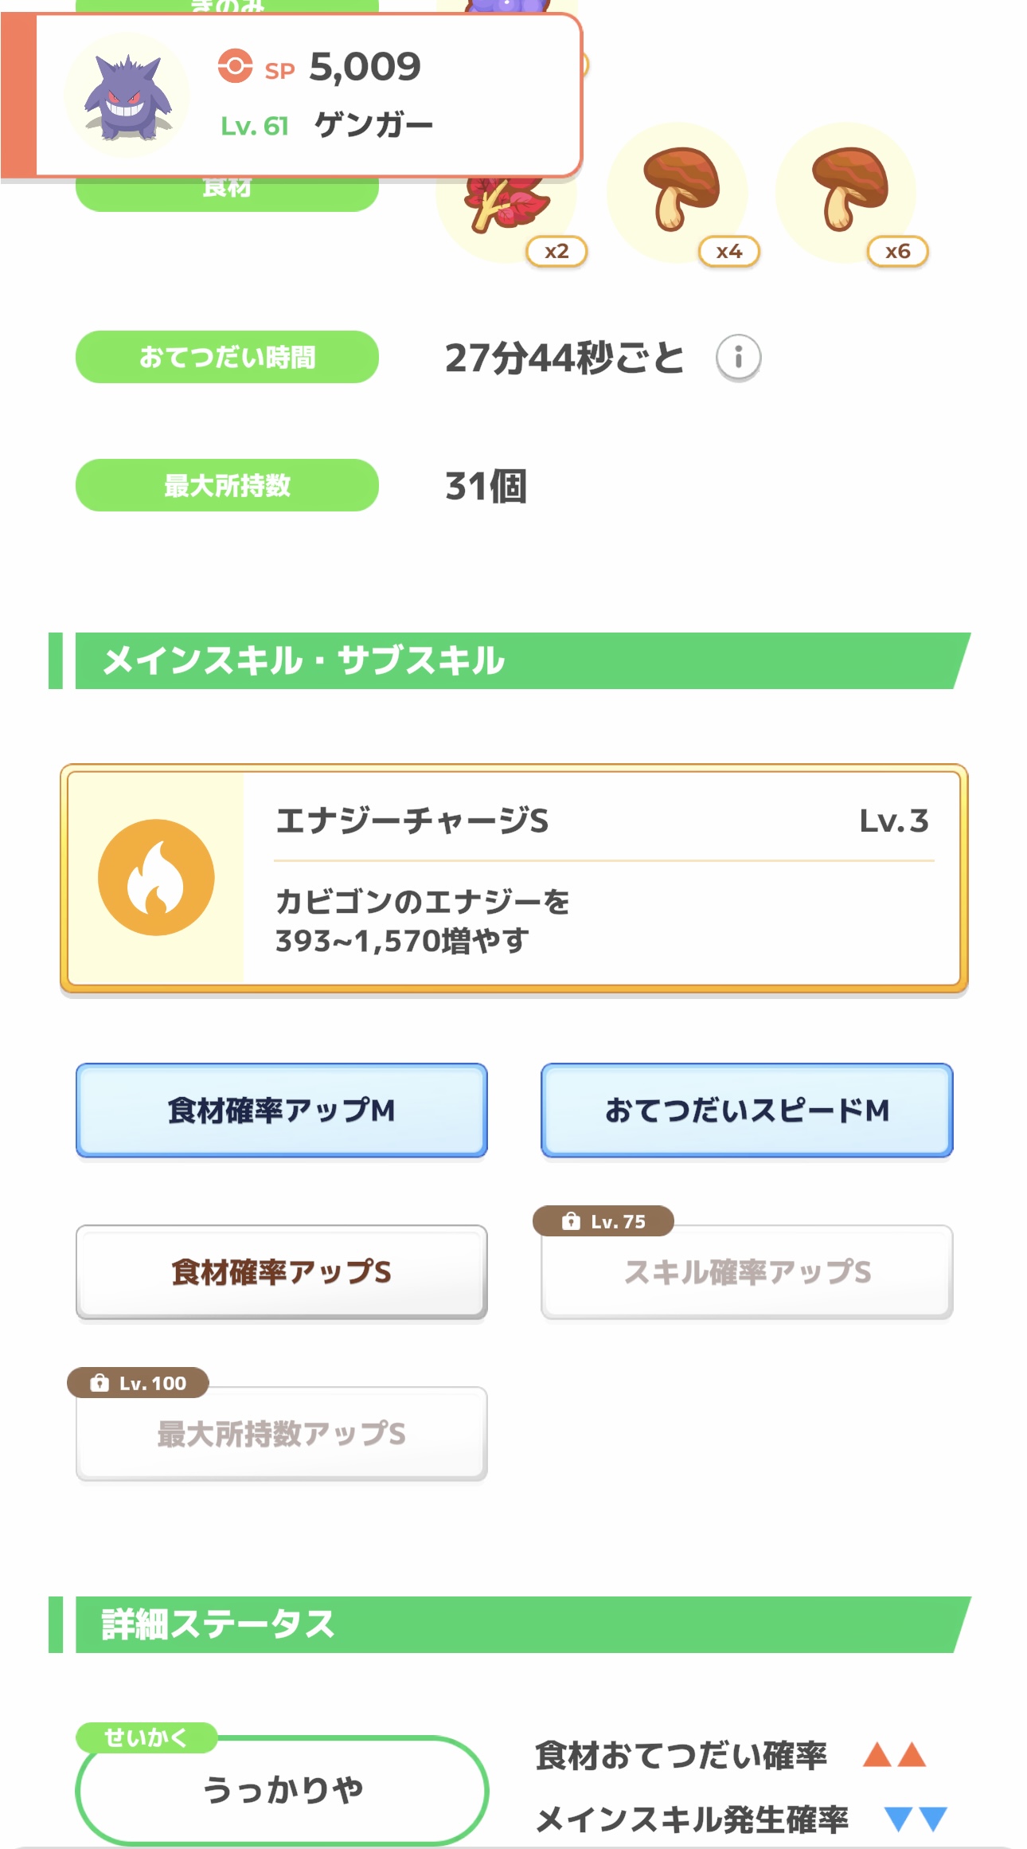This screenshot has width=1027, height=1849.
Task: Open the おてつだいスピードM sub skill
Action: (x=746, y=1110)
